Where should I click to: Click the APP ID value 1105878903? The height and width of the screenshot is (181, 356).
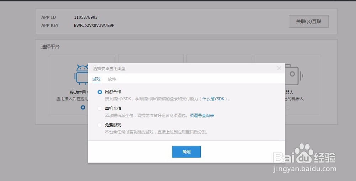pyautogui.click(x=85, y=17)
